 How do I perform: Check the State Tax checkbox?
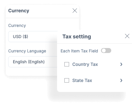tap(67, 80)
